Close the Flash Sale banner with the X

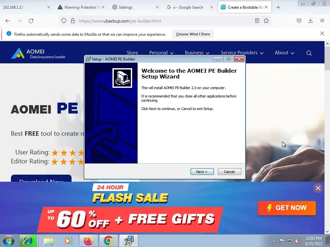click(x=318, y=188)
